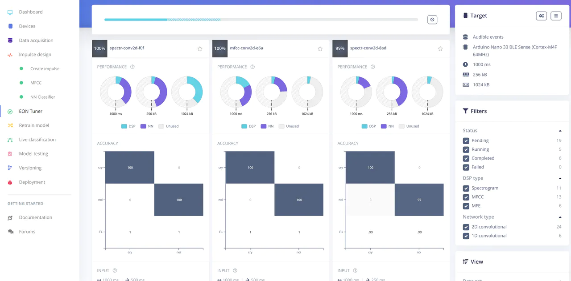Click the tuner progress bar
Viewport: 571px width, 281px height.
click(261, 20)
